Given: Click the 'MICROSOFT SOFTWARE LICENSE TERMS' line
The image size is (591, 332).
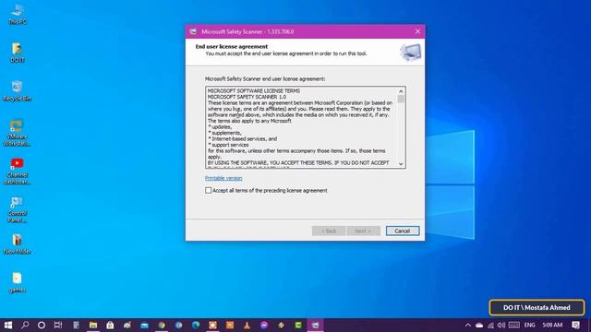Looking at the screenshot, I should click(x=254, y=91).
